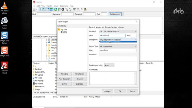
Task: Open the Encryption dropdown
Action: click(x=118, y=40)
